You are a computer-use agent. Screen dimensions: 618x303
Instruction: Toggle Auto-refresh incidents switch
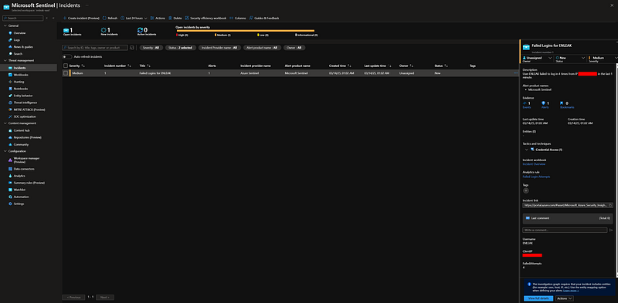point(66,56)
